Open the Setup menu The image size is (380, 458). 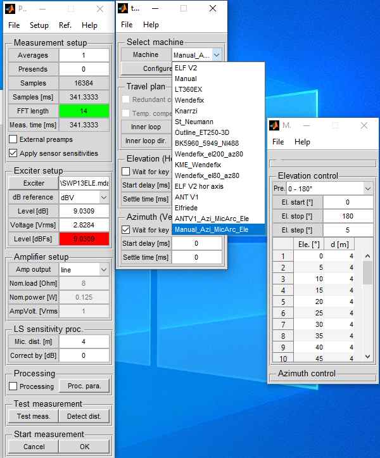point(39,25)
